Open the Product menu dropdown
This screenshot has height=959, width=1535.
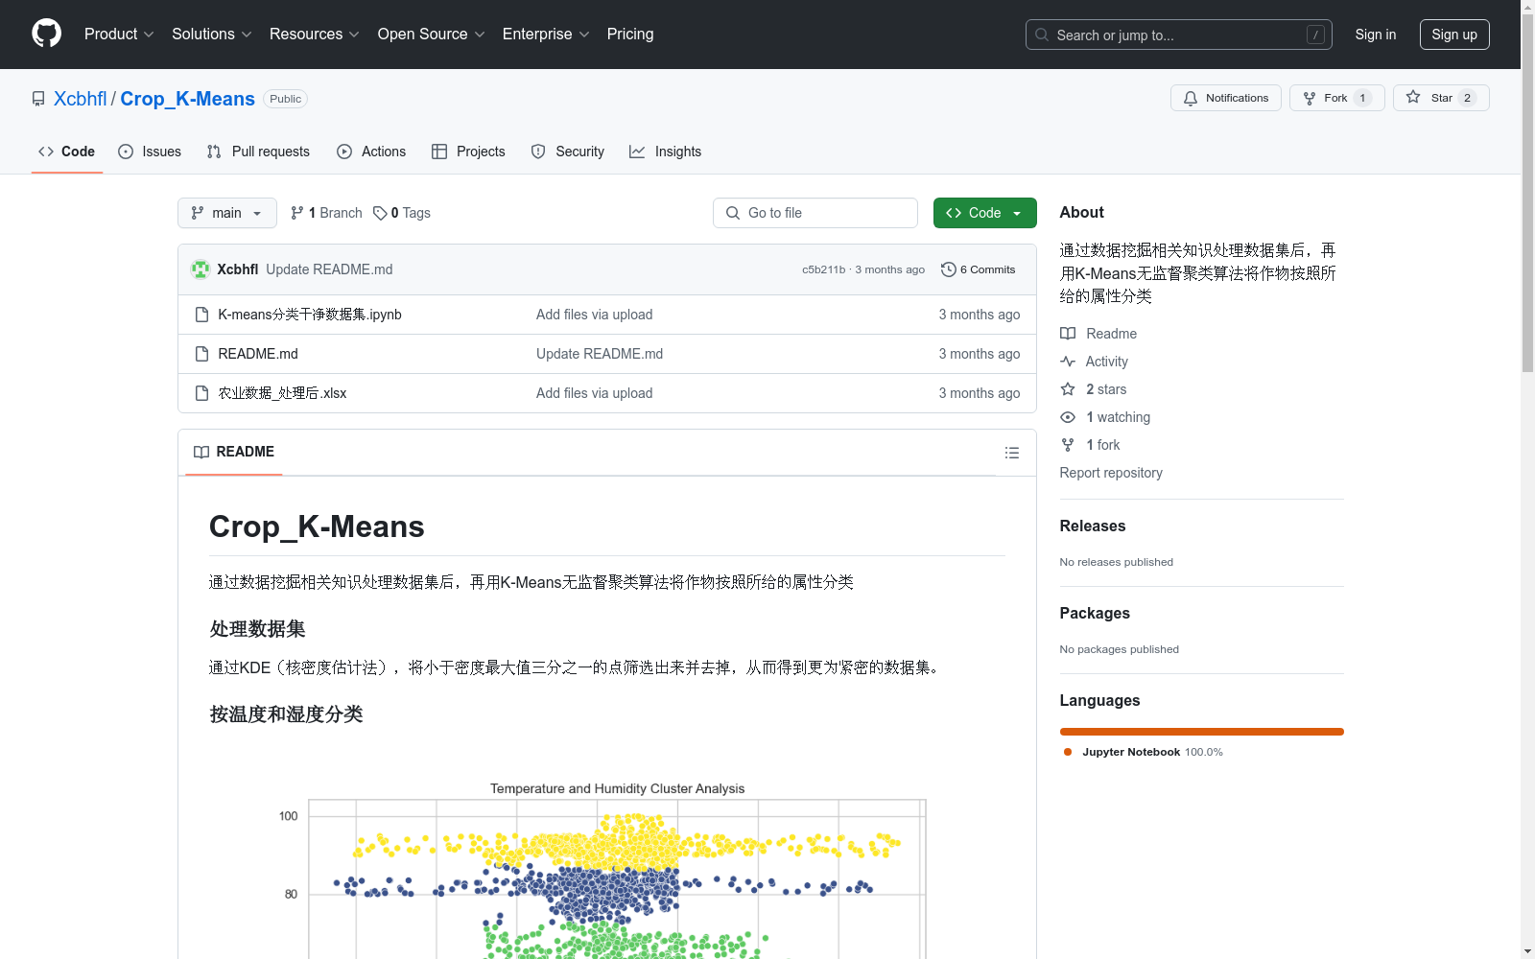119,34
